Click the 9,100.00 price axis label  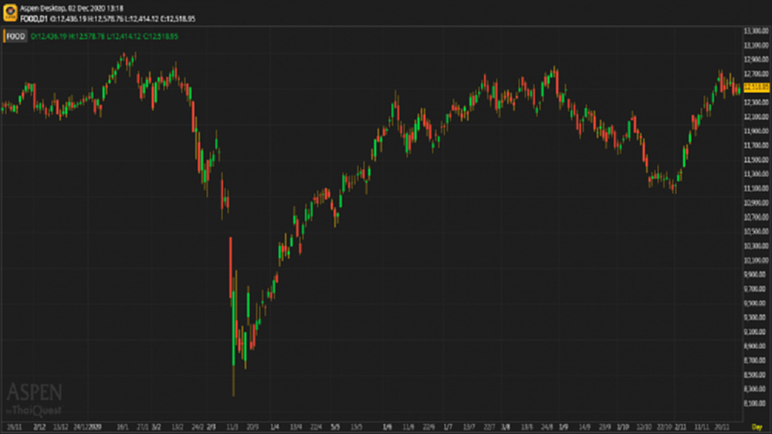pyautogui.click(x=757, y=331)
